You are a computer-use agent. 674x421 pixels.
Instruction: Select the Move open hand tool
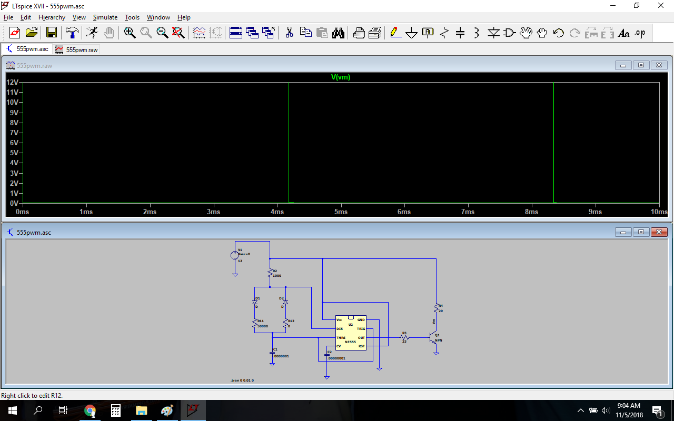[x=526, y=33]
